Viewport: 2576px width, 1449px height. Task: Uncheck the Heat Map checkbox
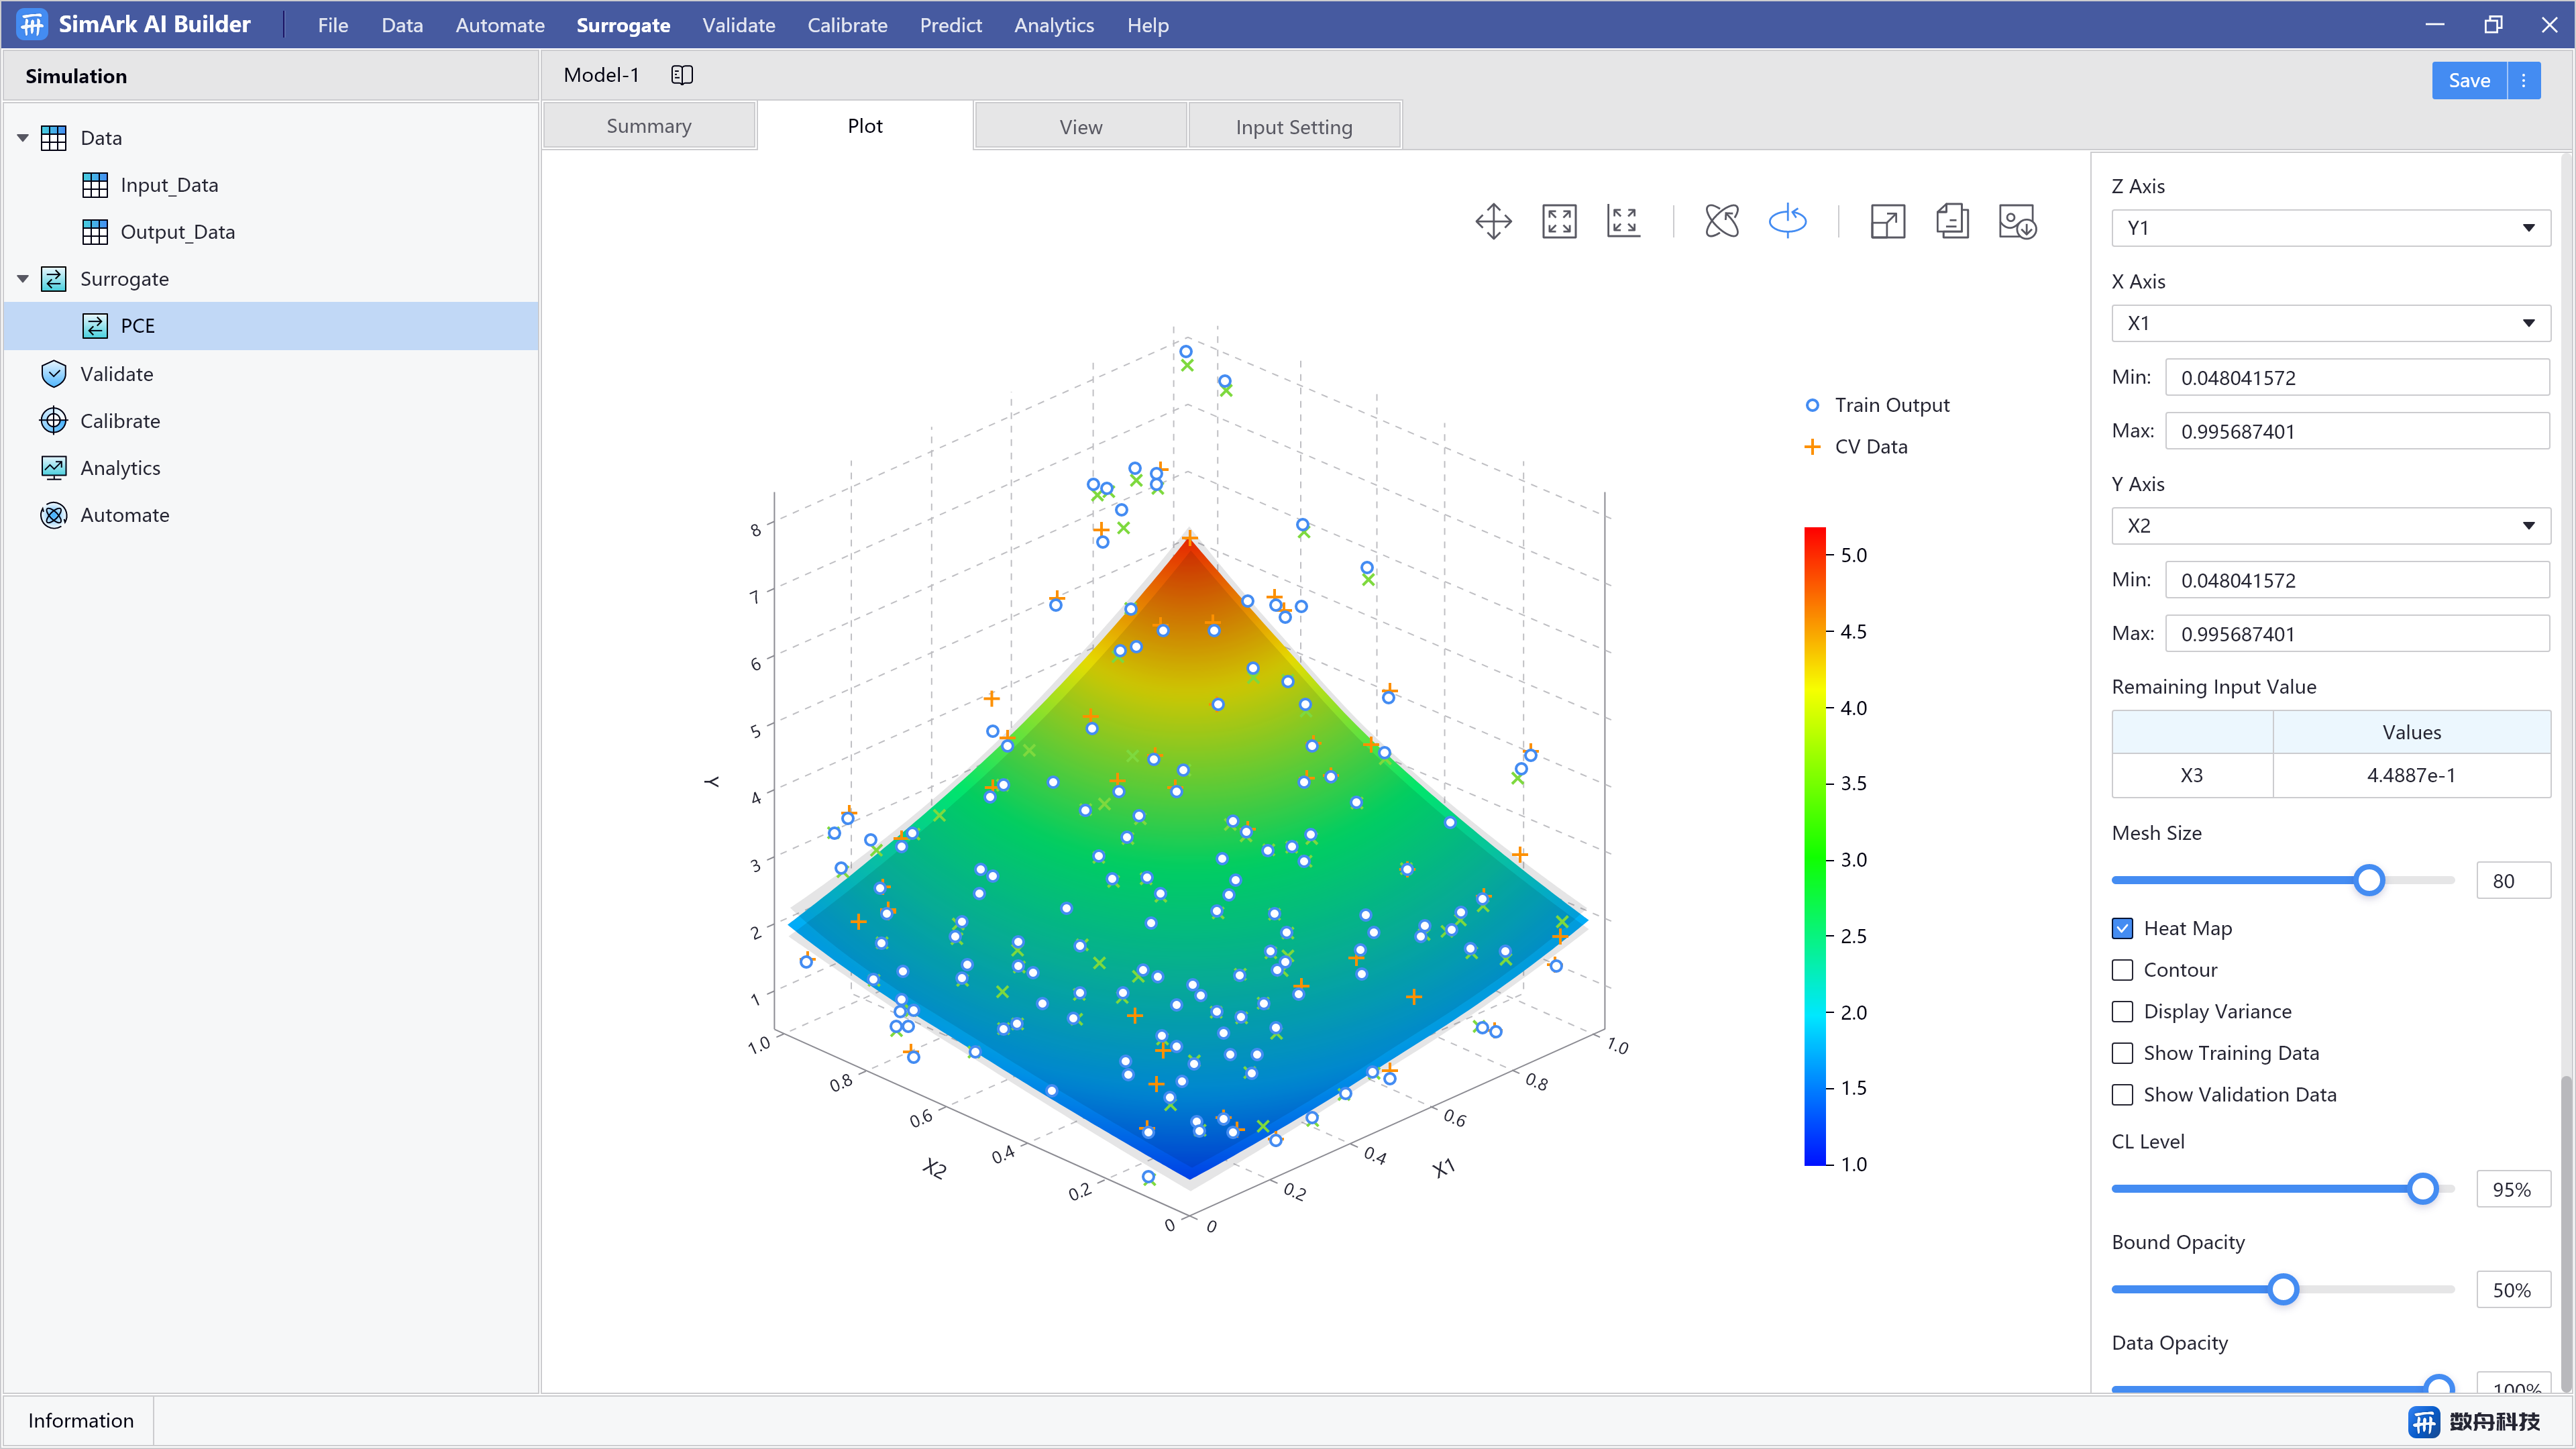coord(2122,928)
